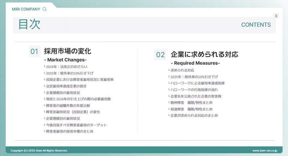This screenshot has width=288, height=156.
Task: Select 法定雇用率達成企業の割合 entry
Action: pos(66,86)
